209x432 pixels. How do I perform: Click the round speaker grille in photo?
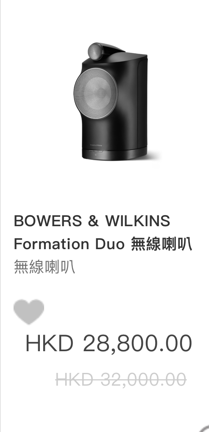(x=95, y=94)
